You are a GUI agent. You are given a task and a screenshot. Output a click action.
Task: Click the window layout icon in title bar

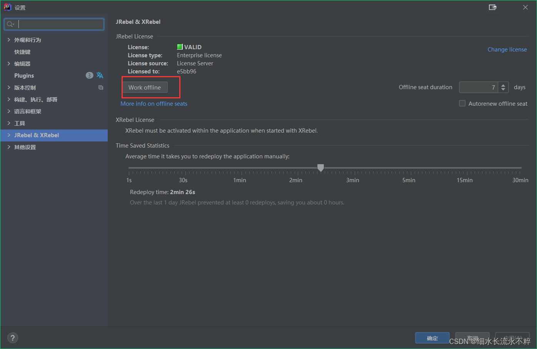tap(492, 7)
